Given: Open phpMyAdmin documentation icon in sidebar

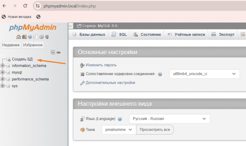Looking at the screenshot, I should (x=30, y=37).
